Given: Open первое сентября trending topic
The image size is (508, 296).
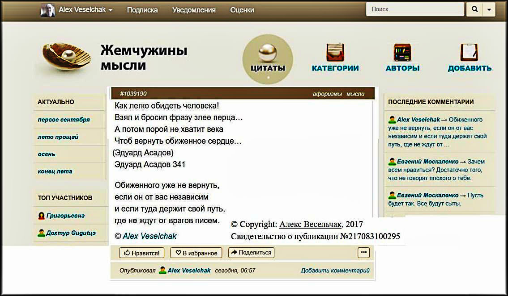Looking at the screenshot, I should tap(64, 120).
